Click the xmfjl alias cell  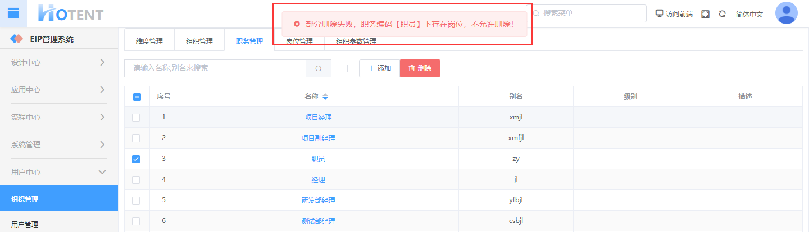click(x=516, y=138)
